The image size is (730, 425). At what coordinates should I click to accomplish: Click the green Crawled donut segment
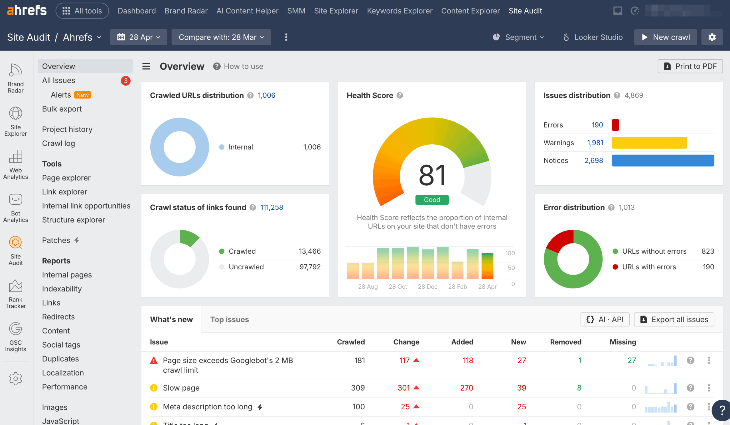coord(189,238)
